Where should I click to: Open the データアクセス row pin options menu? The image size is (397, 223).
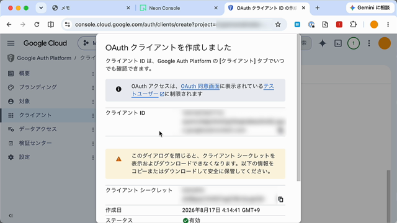coord(93,129)
